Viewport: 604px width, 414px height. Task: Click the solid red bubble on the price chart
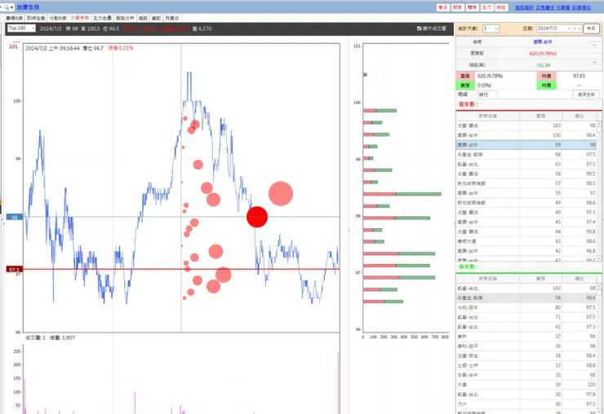click(257, 217)
